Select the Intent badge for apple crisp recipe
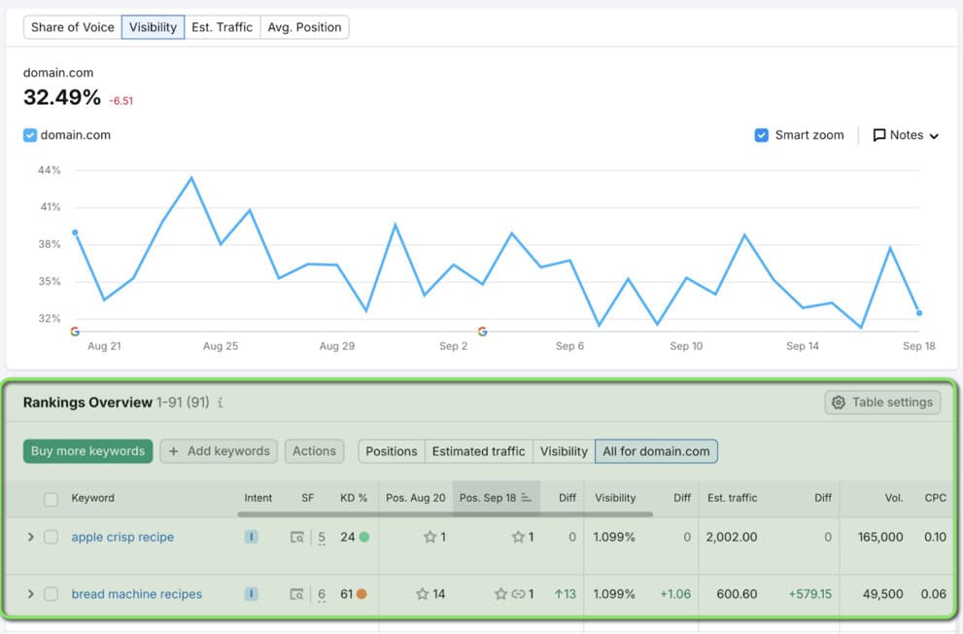 (252, 537)
